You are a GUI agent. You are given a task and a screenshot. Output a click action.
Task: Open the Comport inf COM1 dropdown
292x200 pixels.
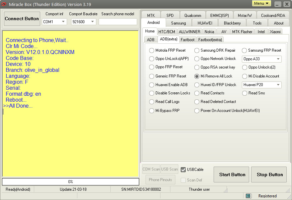click(x=54, y=22)
